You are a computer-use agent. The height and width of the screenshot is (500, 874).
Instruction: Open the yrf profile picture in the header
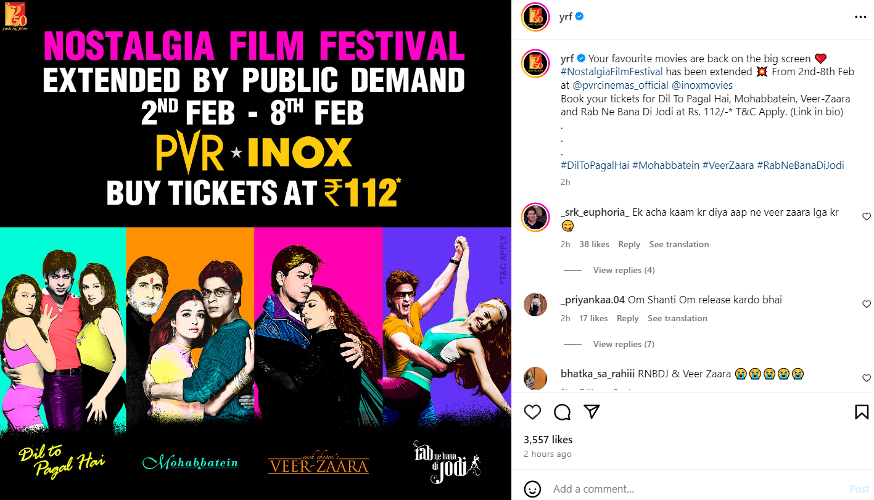coord(535,17)
